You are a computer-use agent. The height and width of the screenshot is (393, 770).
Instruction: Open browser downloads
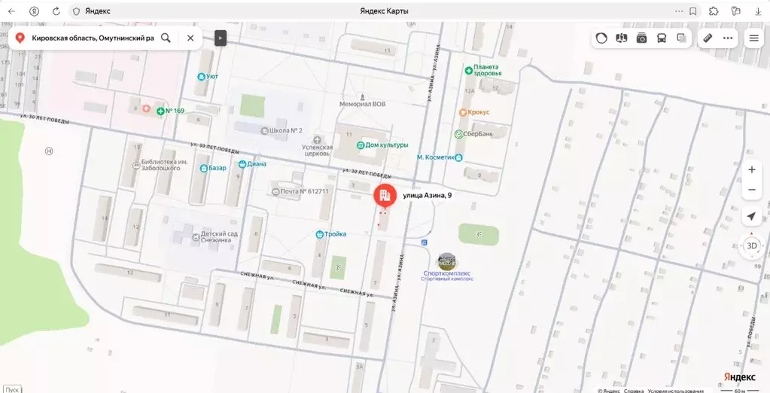(758, 11)
